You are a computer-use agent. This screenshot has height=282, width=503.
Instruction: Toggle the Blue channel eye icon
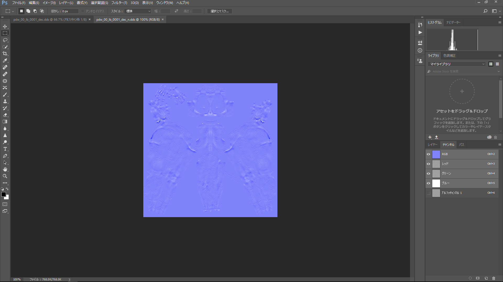tap(429, 183)
